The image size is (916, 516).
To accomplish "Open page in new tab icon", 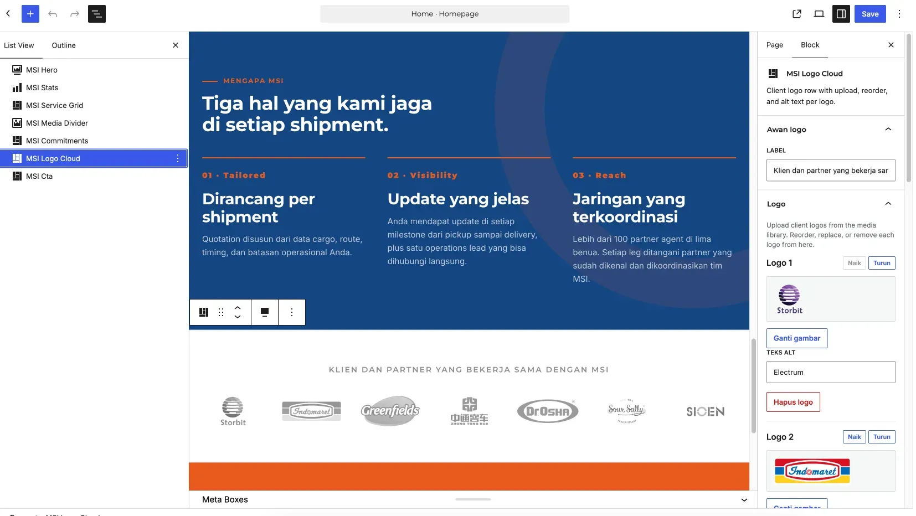I will [x=797, y=14].
